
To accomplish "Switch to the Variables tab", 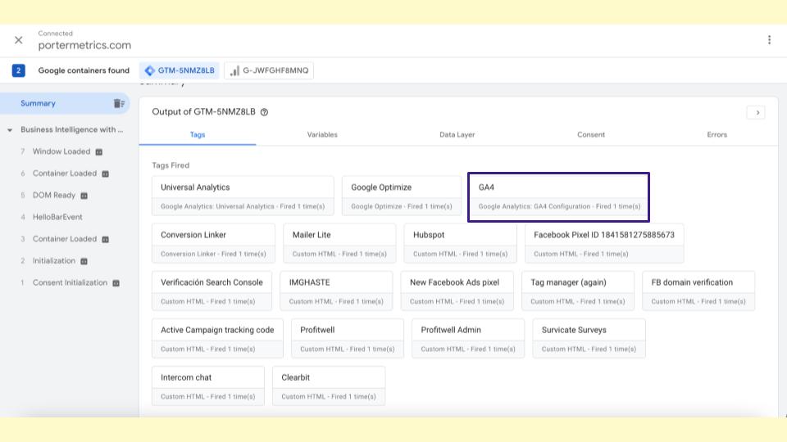I will click(x=322, y=135).
